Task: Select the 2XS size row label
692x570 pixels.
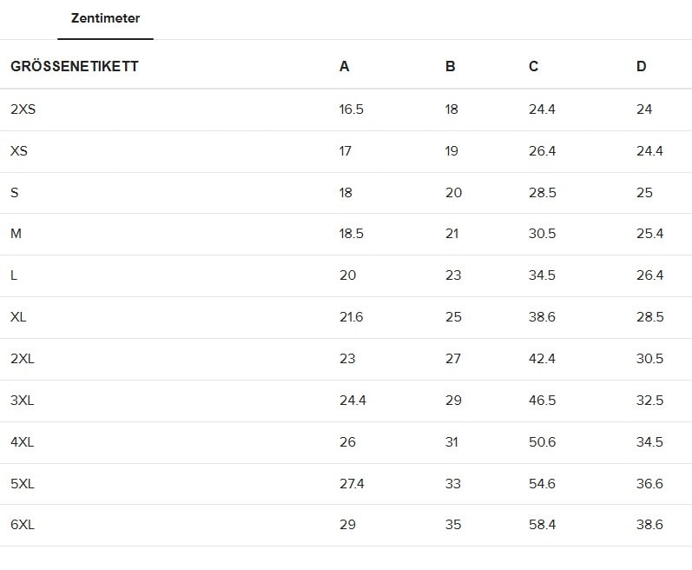Action: (x=23, y=109)
